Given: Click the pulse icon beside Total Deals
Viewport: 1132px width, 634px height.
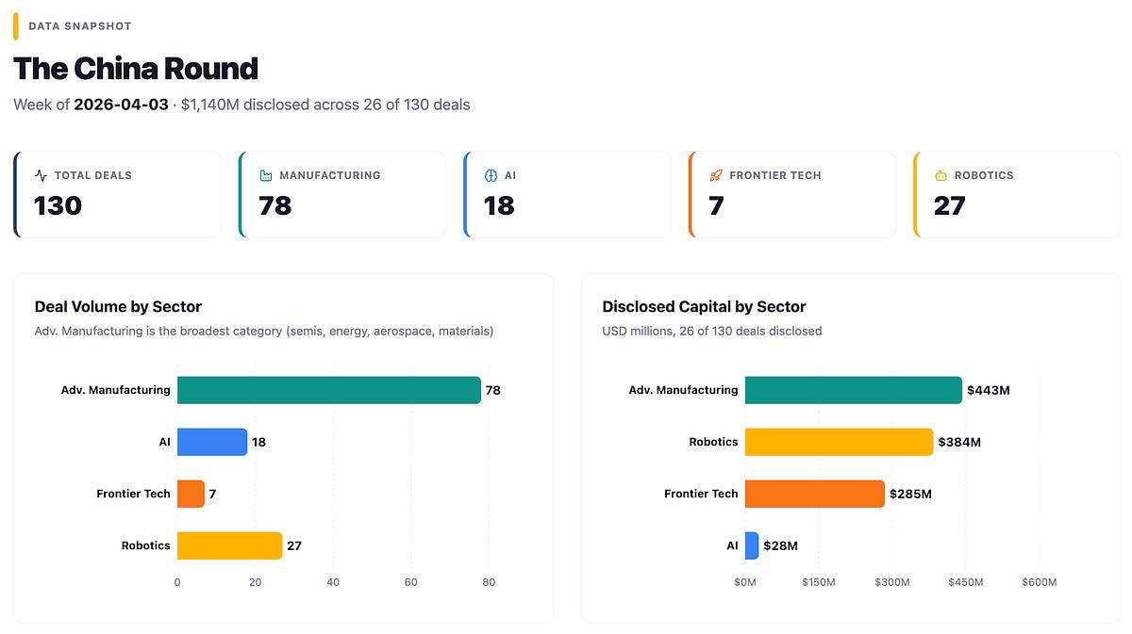Looking at the screenshot, I should pyautogui.click(x=41, y=175).
